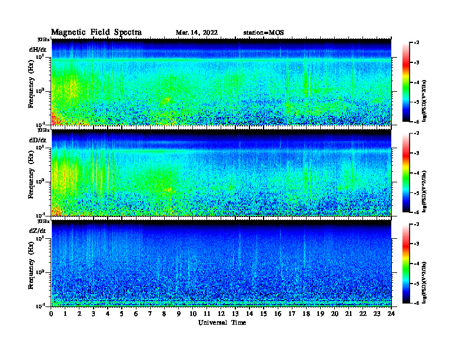Click hour tick label "16" on time axis

coord(278,314)
